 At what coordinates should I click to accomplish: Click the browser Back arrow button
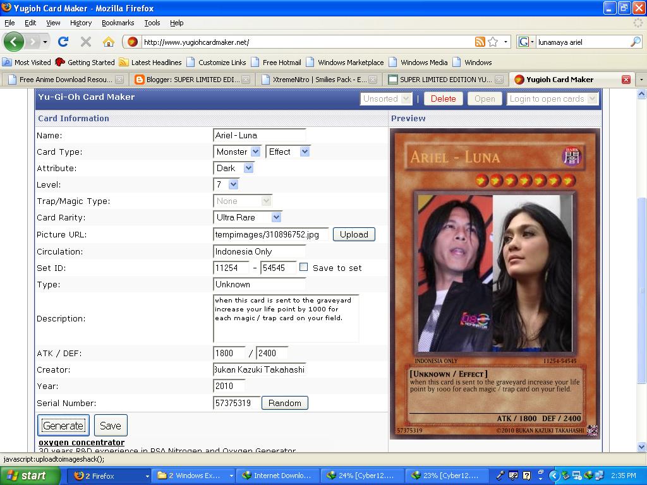[x=14, y=42]
